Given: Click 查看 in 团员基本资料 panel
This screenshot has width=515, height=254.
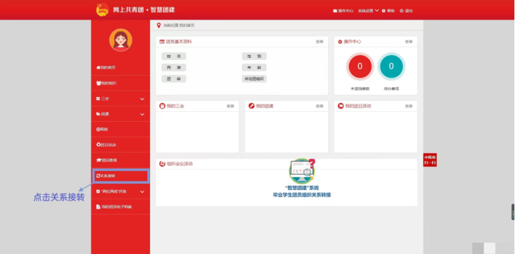Looking at the screenshot, I should pos(320,42).
